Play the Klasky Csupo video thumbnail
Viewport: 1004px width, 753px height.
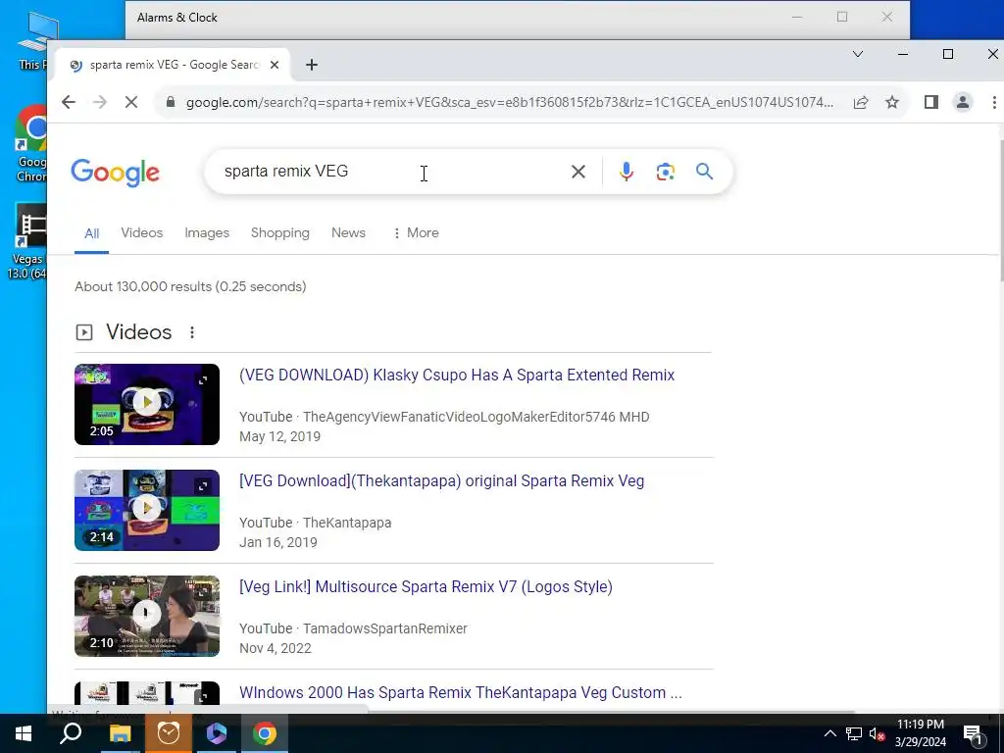[x=147, y=405]
